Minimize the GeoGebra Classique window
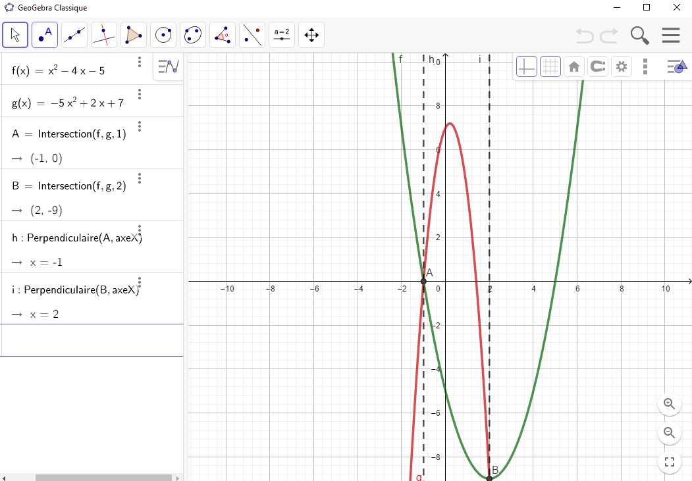This screenshot has height=481, width=692. point(617,7)
